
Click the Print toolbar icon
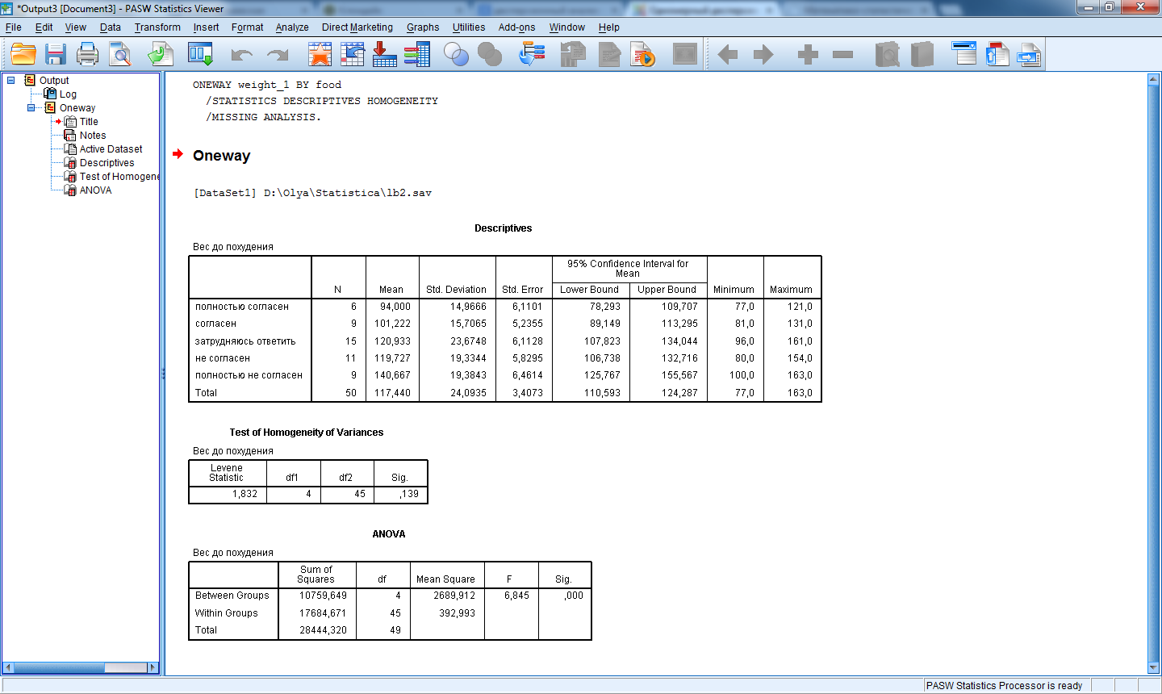87,55
